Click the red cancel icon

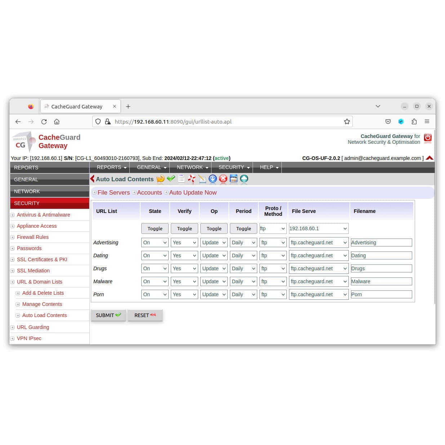(223, 179)
